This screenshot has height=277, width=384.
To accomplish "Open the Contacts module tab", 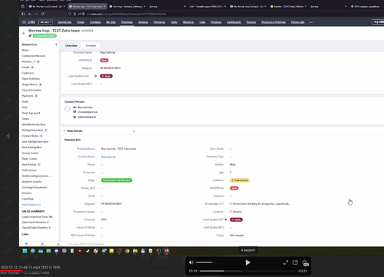I will (x=95, y=22).
